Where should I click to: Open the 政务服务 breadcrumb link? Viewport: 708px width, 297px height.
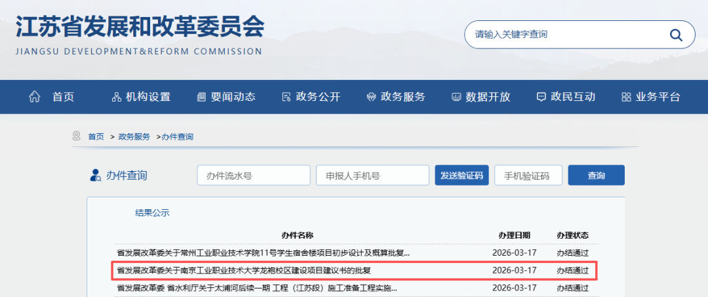[x=134, y=136]
